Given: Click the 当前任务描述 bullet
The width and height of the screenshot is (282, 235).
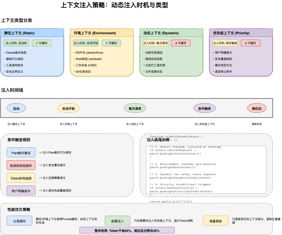Looking at the screenshot, I should click(x=153, y=53).
